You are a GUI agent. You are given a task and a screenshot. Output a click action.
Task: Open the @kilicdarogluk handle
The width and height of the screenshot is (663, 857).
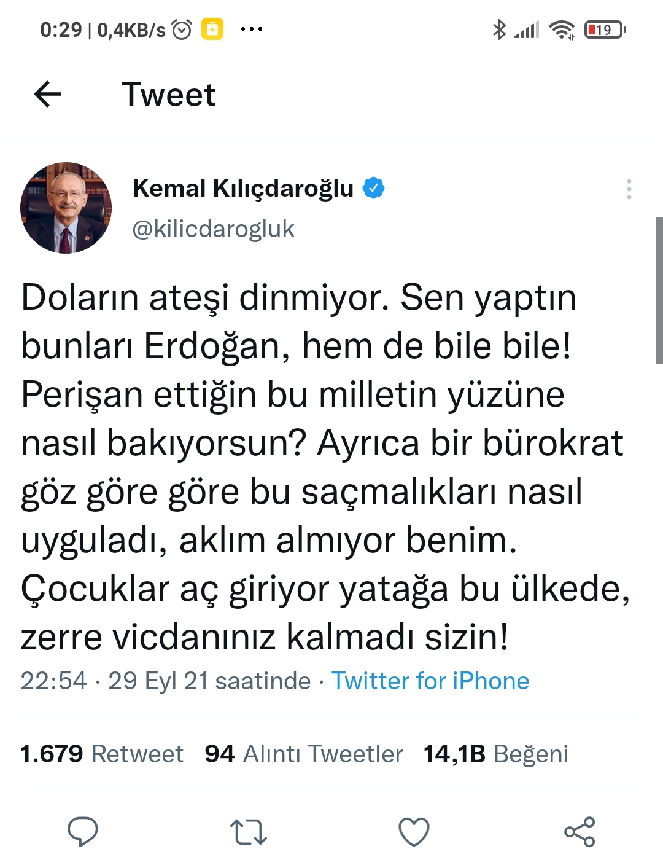[213, 229]
